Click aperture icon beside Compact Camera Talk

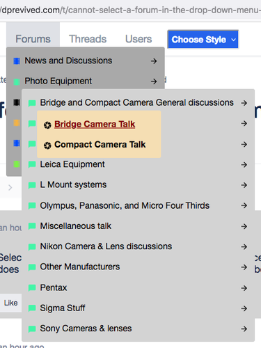(x=47, y=145)
